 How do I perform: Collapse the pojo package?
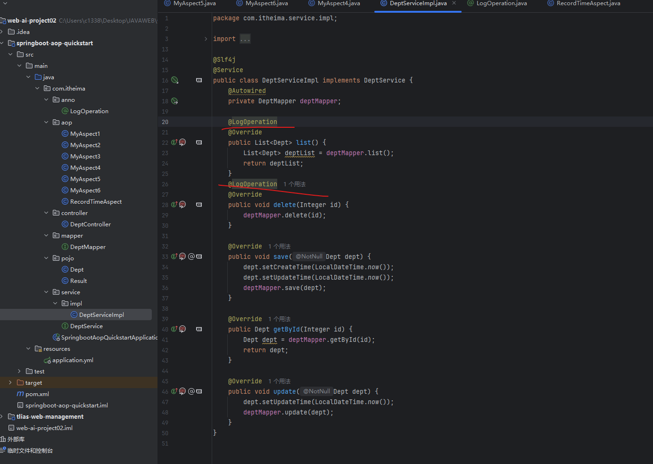(46, 258)
